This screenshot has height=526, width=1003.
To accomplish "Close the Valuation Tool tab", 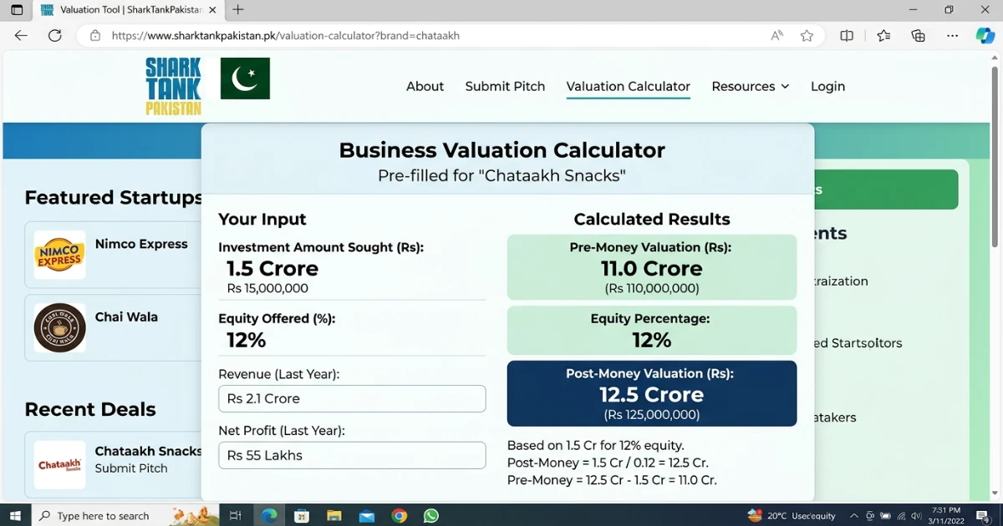I will point(214,10).
